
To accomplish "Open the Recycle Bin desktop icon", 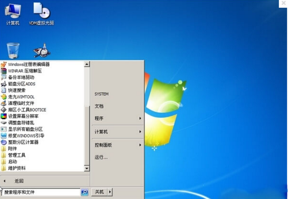I will 13,50.
